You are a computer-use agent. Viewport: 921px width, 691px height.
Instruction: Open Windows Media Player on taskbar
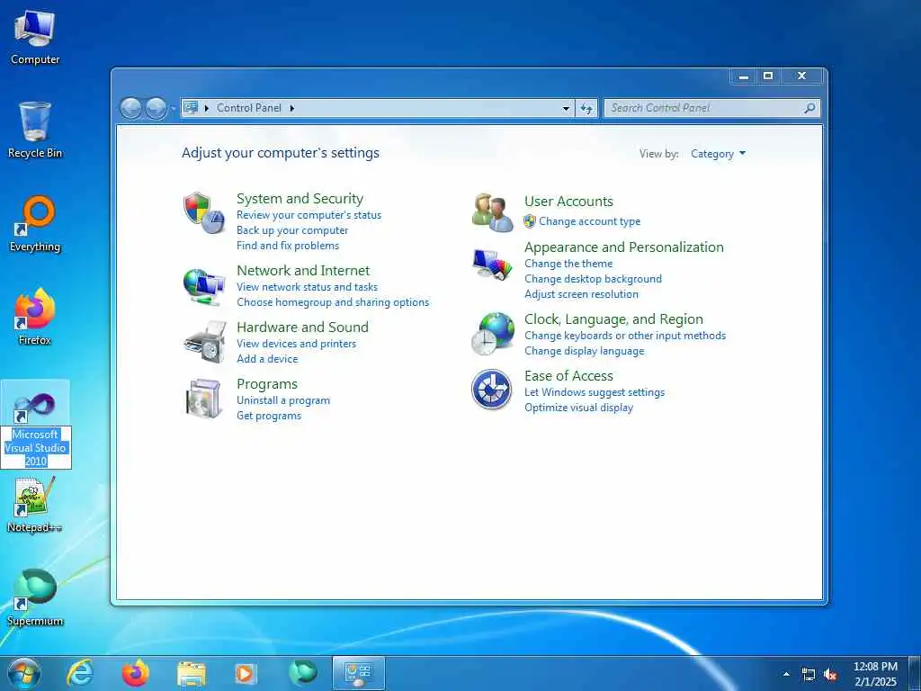245,674
